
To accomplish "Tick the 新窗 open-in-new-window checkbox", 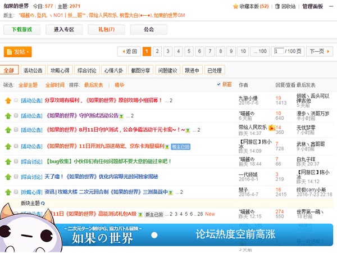I will 219,84.
